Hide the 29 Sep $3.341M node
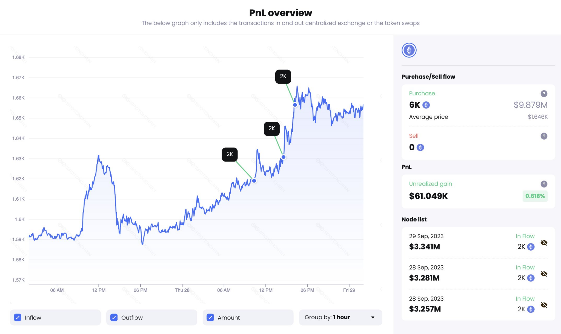Image resolution: width=561 pixels, height=334 pixels. point(544,243)
